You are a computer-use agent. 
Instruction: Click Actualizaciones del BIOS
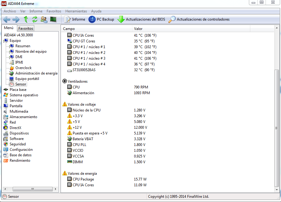pos(141,19)
